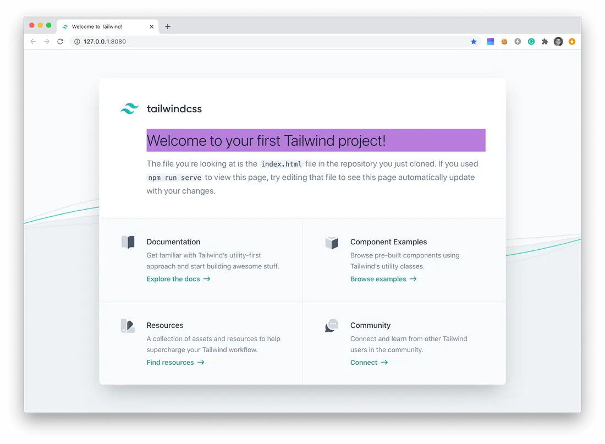Reload the page with the refresh icon
Screen dimensions: 605x444
tap(60, 42)
